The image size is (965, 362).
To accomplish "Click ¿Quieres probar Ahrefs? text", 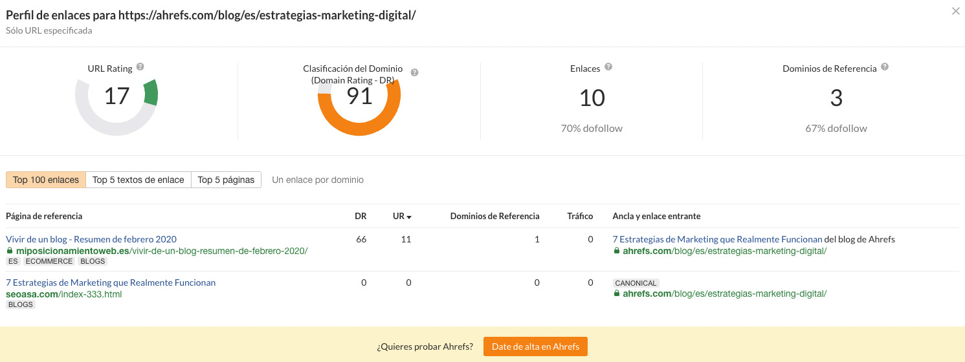I will coord(425,346).
